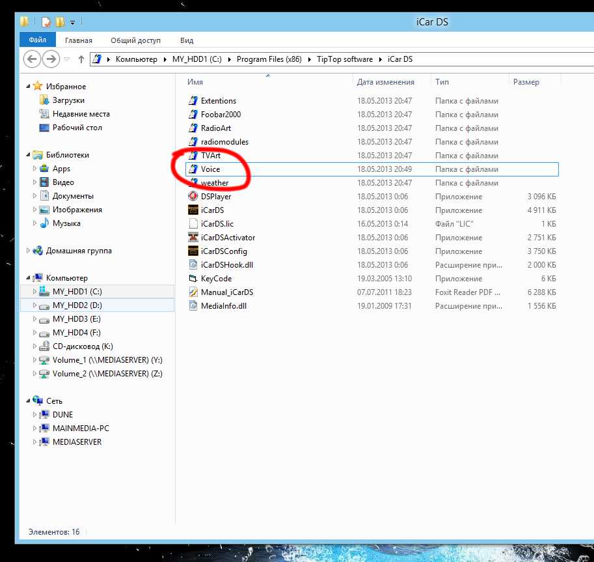594x562 pixels.
Task: Select the iCarDSConfig application icon
Action: click(193, 251)
